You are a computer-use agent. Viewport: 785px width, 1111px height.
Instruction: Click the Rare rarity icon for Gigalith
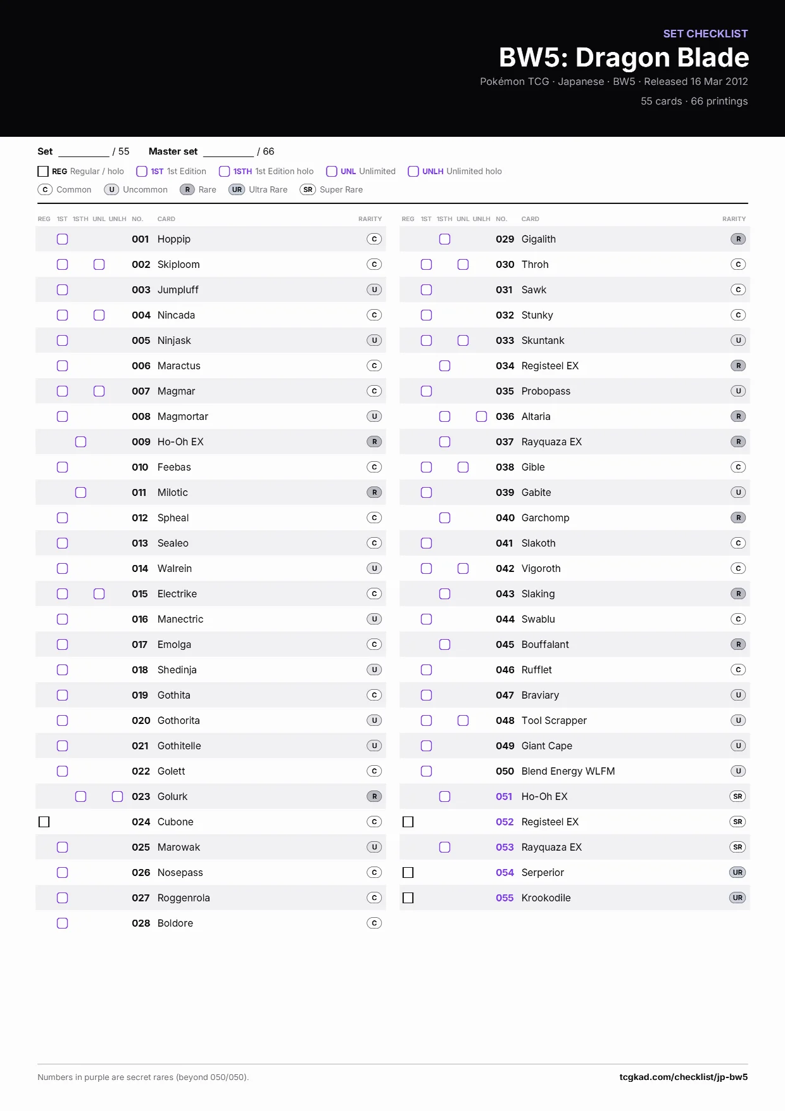(738, 239)
